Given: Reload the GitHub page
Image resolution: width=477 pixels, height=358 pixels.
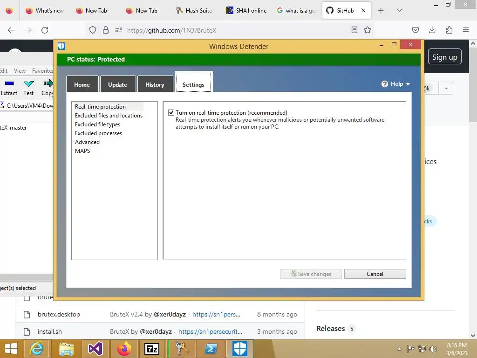Looking at the screenshot, I should [x=45, y=30].
